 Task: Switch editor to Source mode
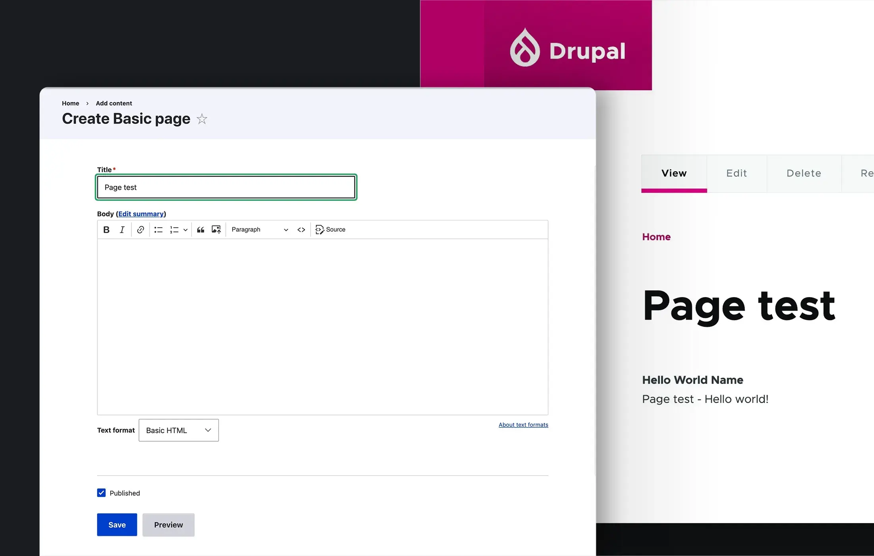point(330,230)
